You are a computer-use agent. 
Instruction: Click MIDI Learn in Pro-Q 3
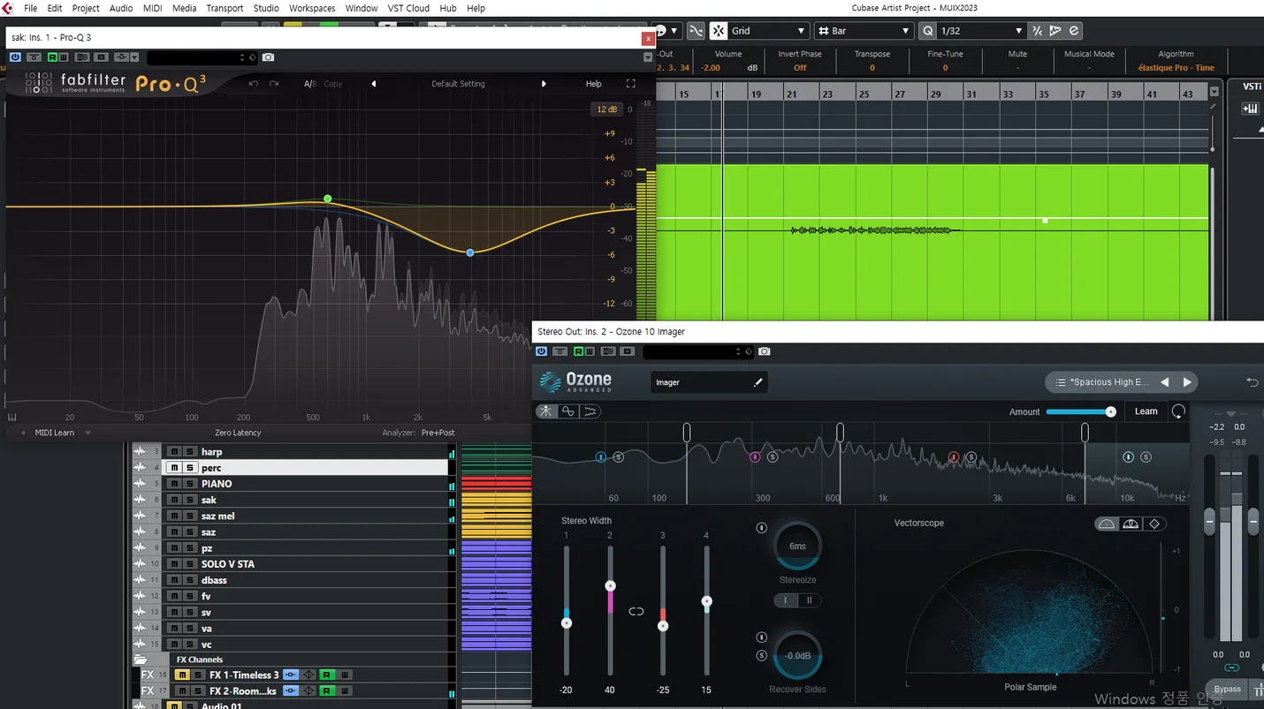pyautogui.click(x=55, y=433)
